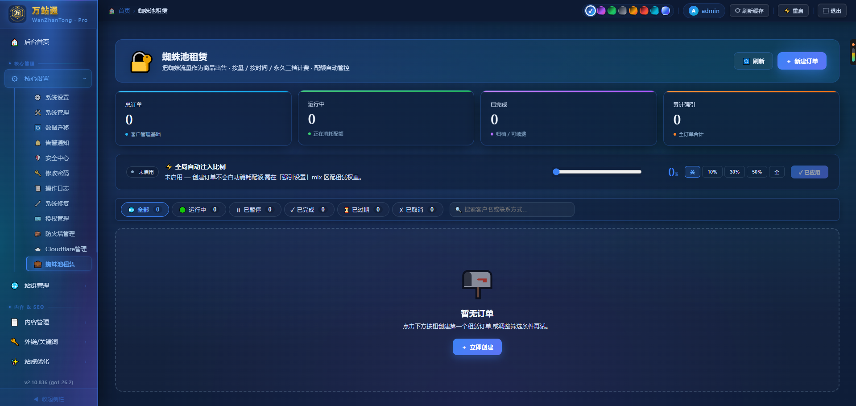Expand the 内容管理 menu group

[x=48, y=322]
